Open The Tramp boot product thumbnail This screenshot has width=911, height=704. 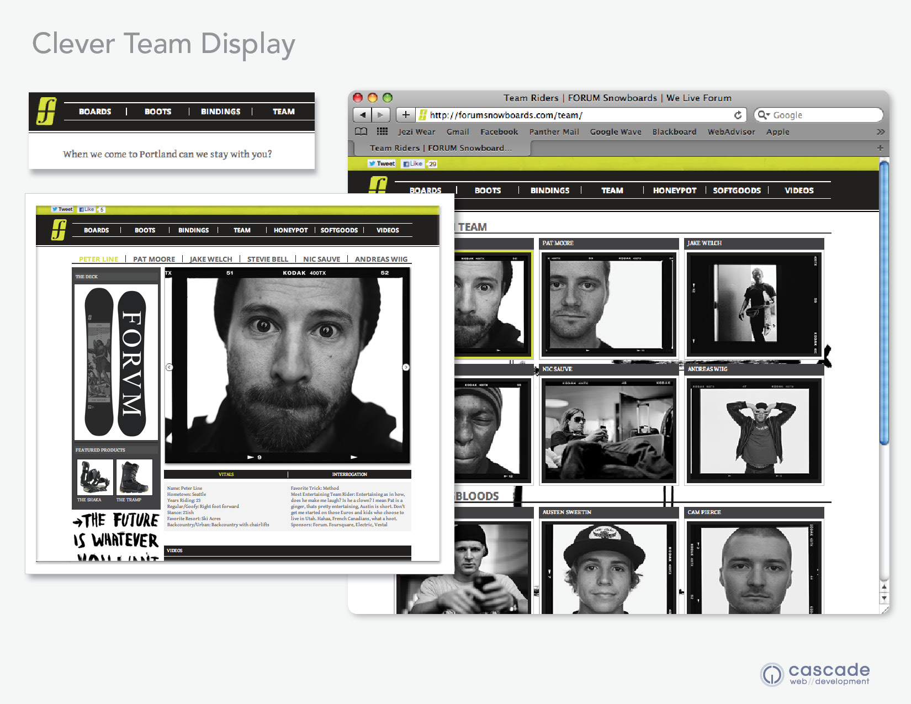pyautogui.click(x=134, y=477)
